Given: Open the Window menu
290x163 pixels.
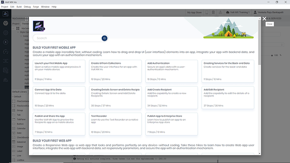Looking at the screenshot, I should click(45, 7).
